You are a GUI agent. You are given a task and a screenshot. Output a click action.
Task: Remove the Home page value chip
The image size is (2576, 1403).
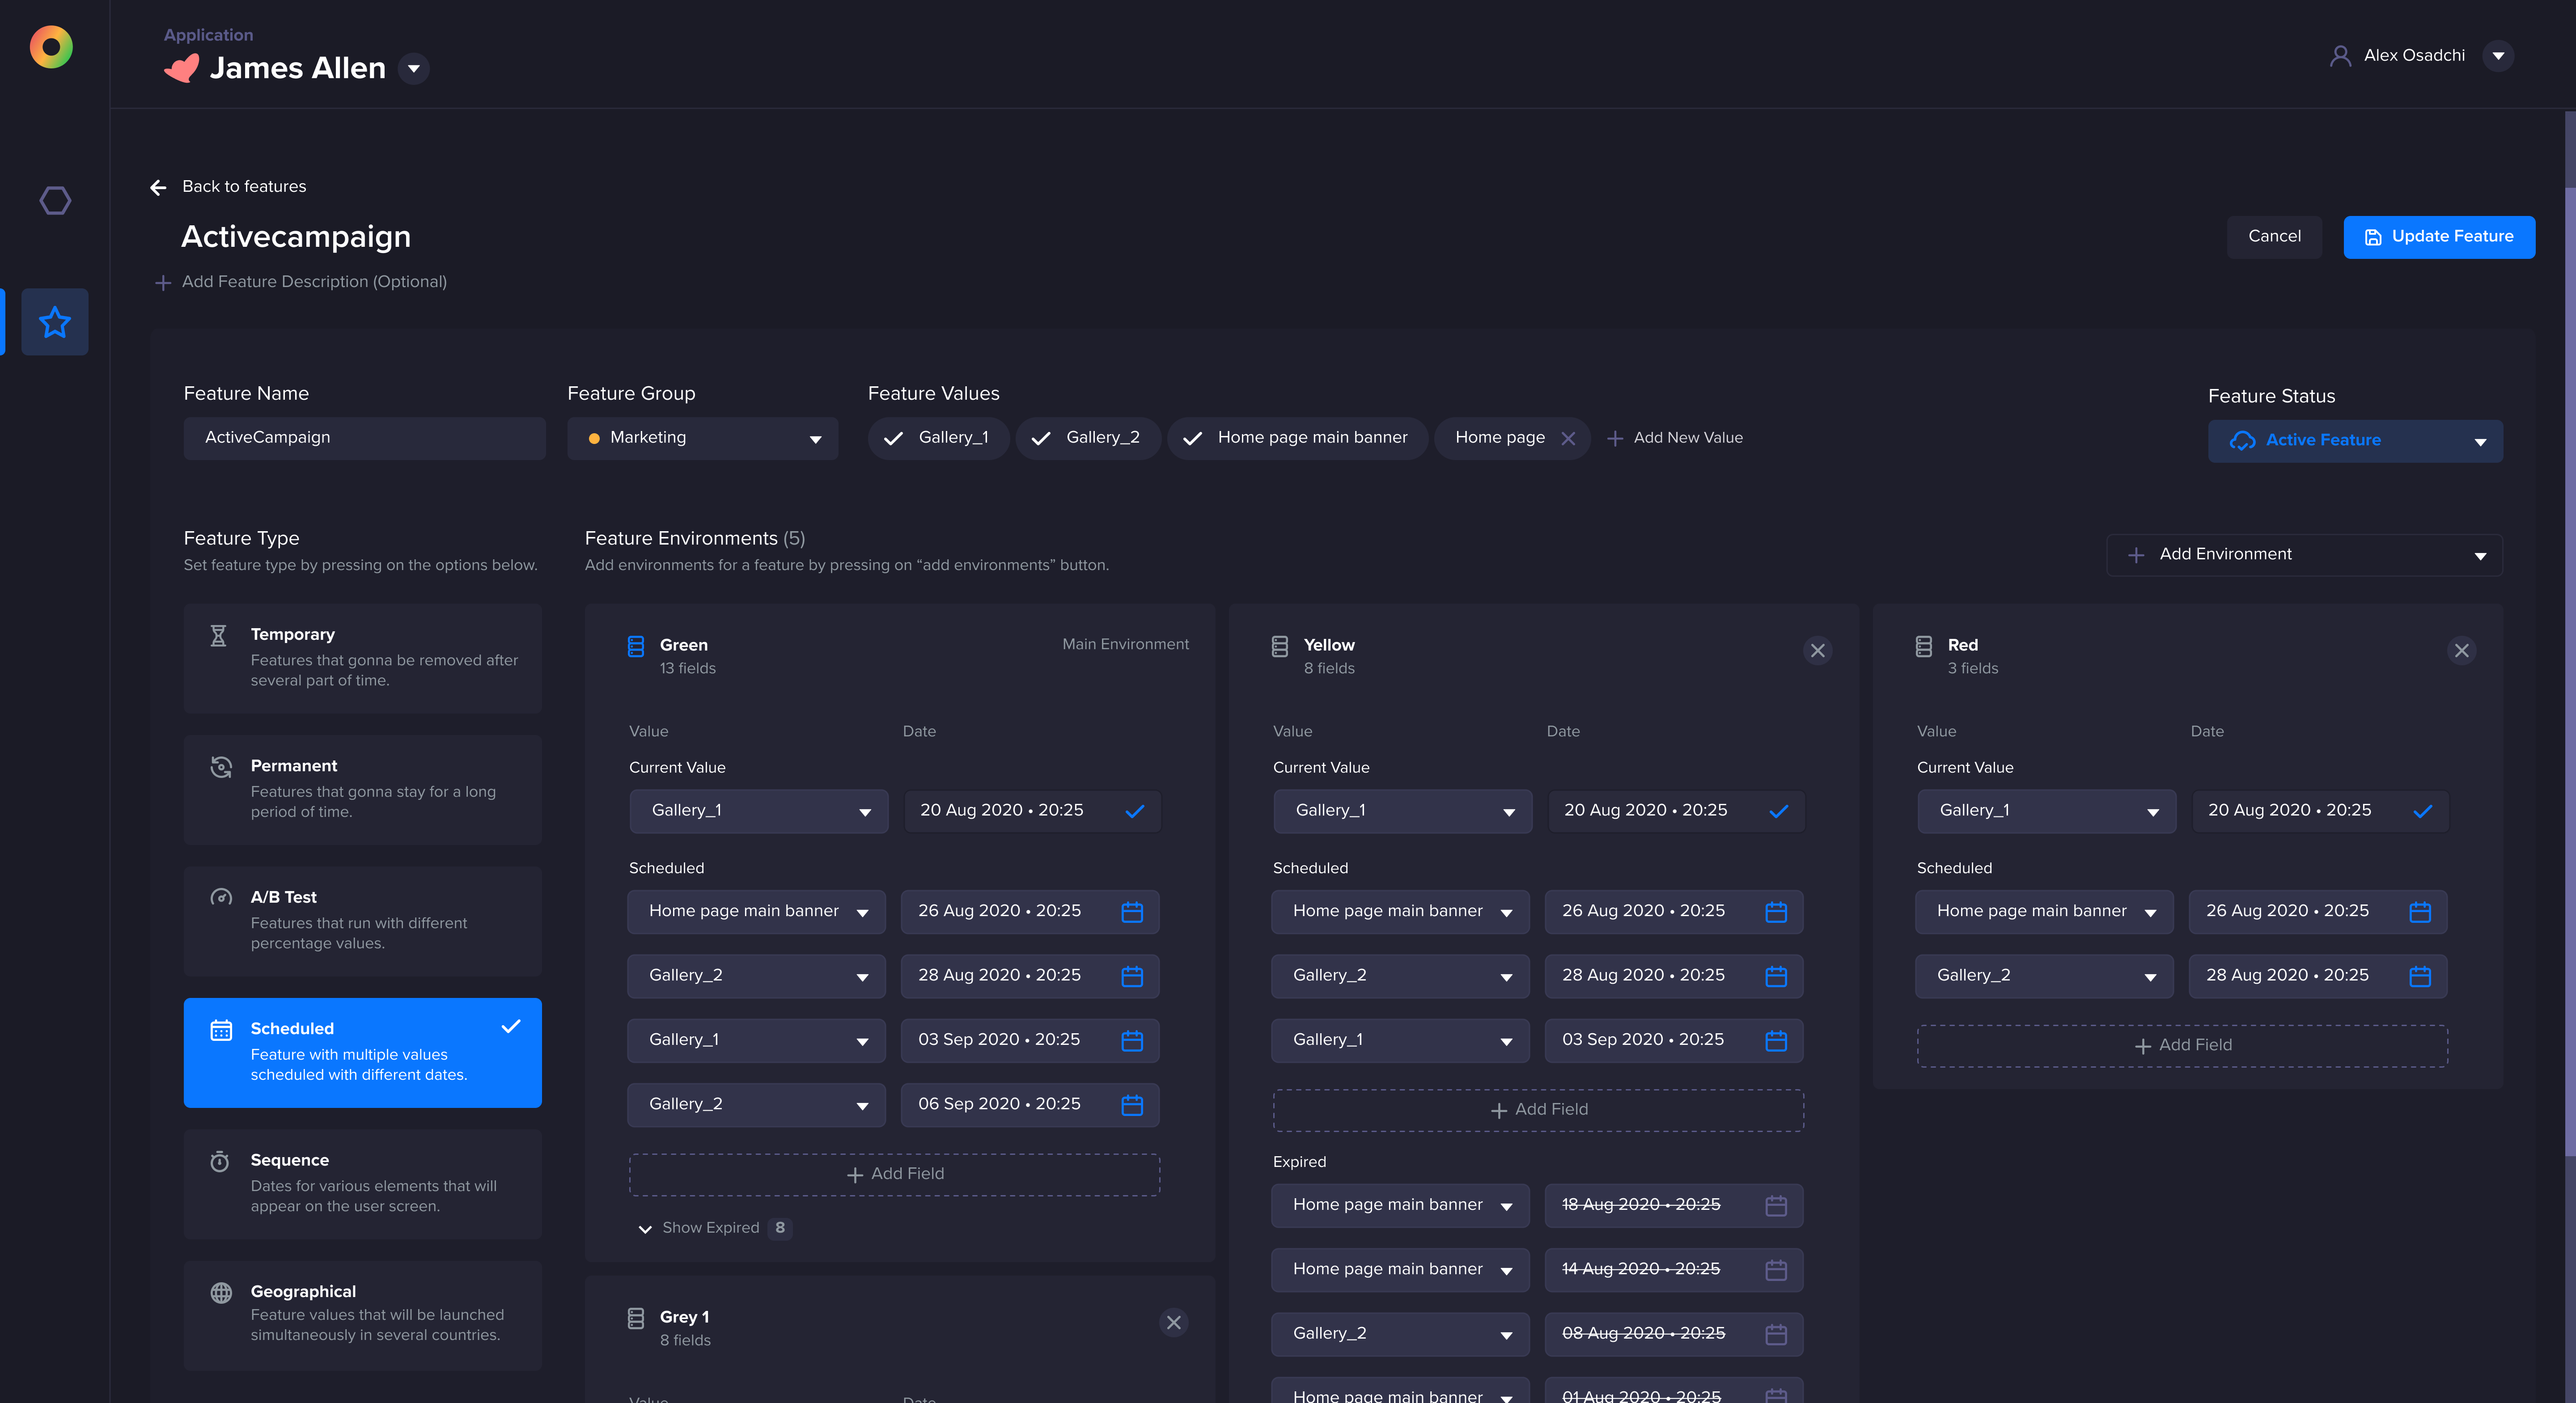[1568, 438]
